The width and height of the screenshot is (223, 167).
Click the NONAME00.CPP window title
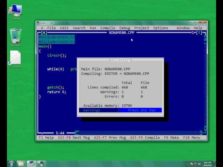click(x=122, y=33)
